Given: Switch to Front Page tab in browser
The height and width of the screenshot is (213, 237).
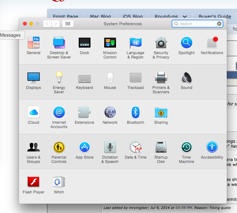Looking at the screenshot, I should point(66,16).
